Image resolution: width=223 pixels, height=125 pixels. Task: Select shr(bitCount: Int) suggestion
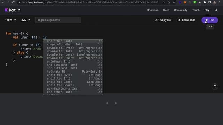pos(73,68)
